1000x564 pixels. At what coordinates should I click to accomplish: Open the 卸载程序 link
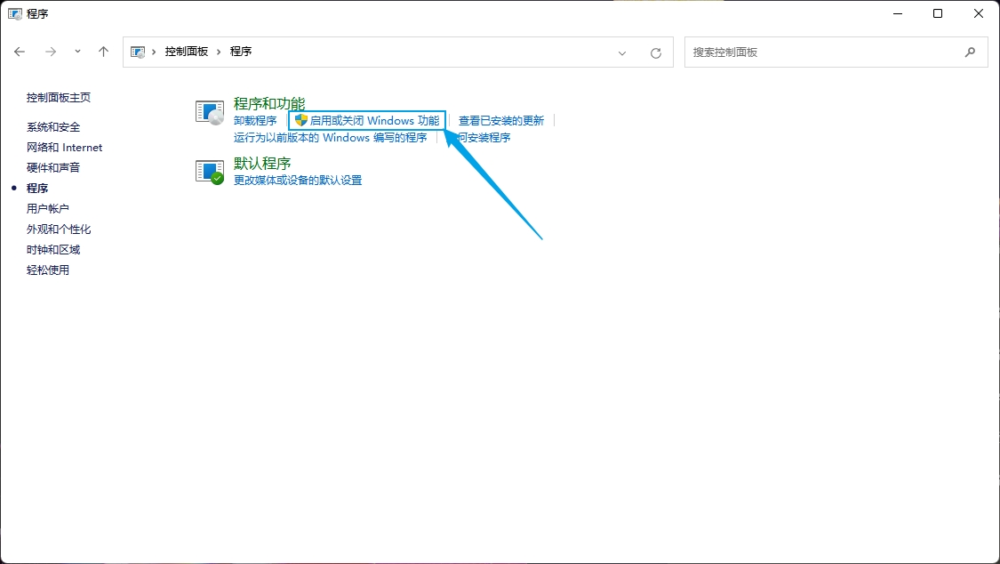(255, 121)
